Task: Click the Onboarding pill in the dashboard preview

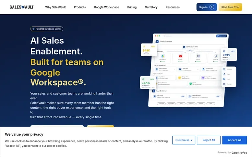Action: point(171,104)
